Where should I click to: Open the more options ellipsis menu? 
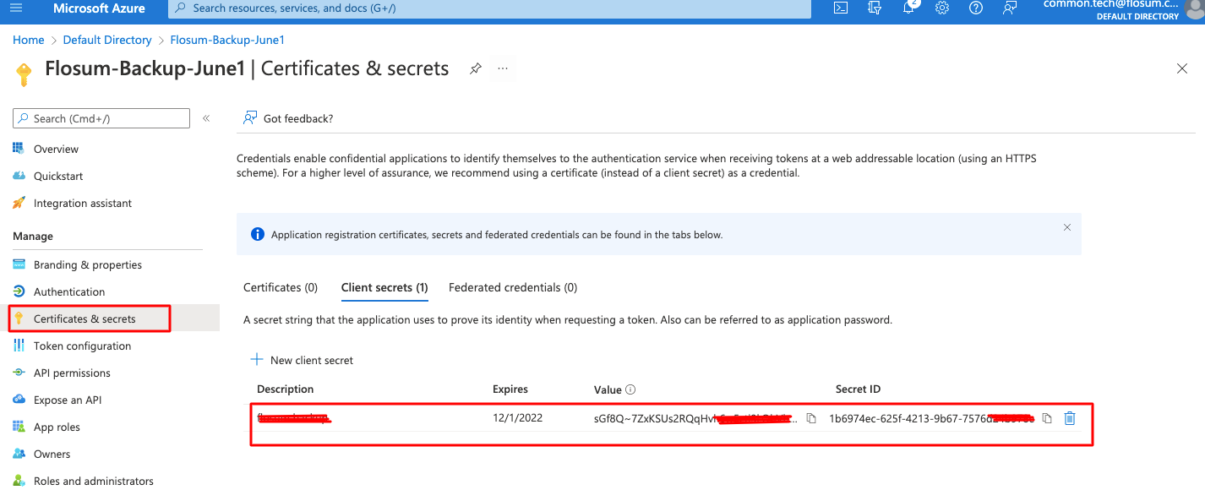tap(503, 68)
